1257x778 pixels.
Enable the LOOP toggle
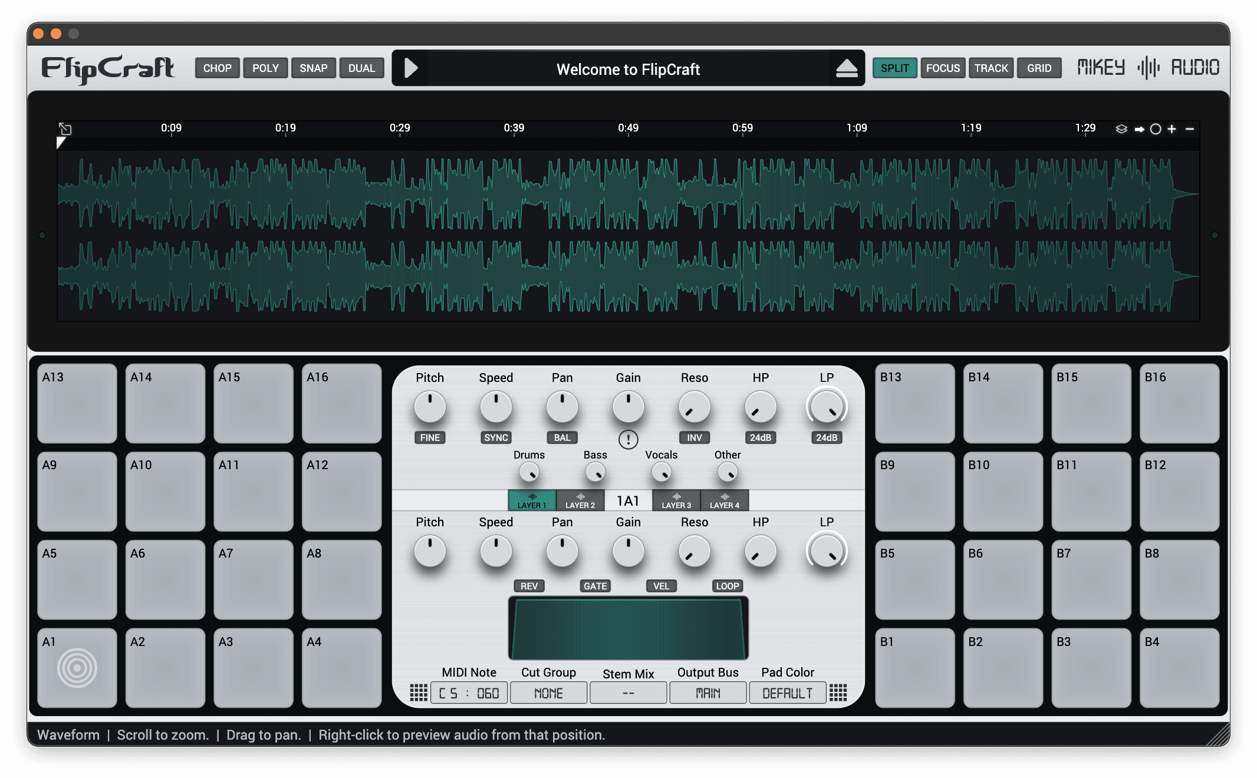pos(727,586)
